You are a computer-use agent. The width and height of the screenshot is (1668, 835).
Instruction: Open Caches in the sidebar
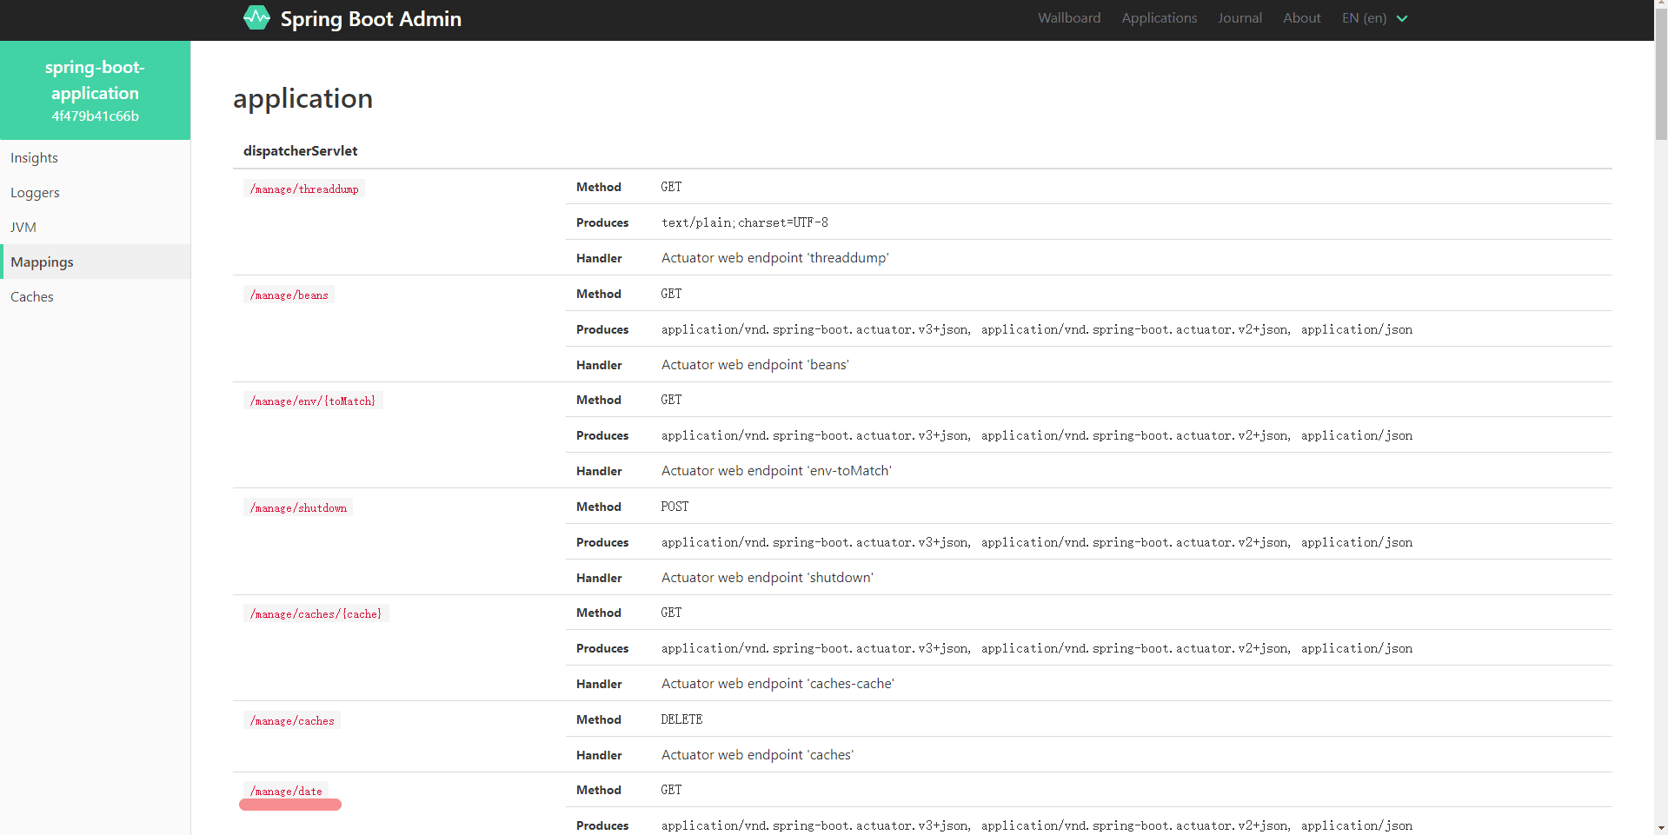click(x=32, y=297)
